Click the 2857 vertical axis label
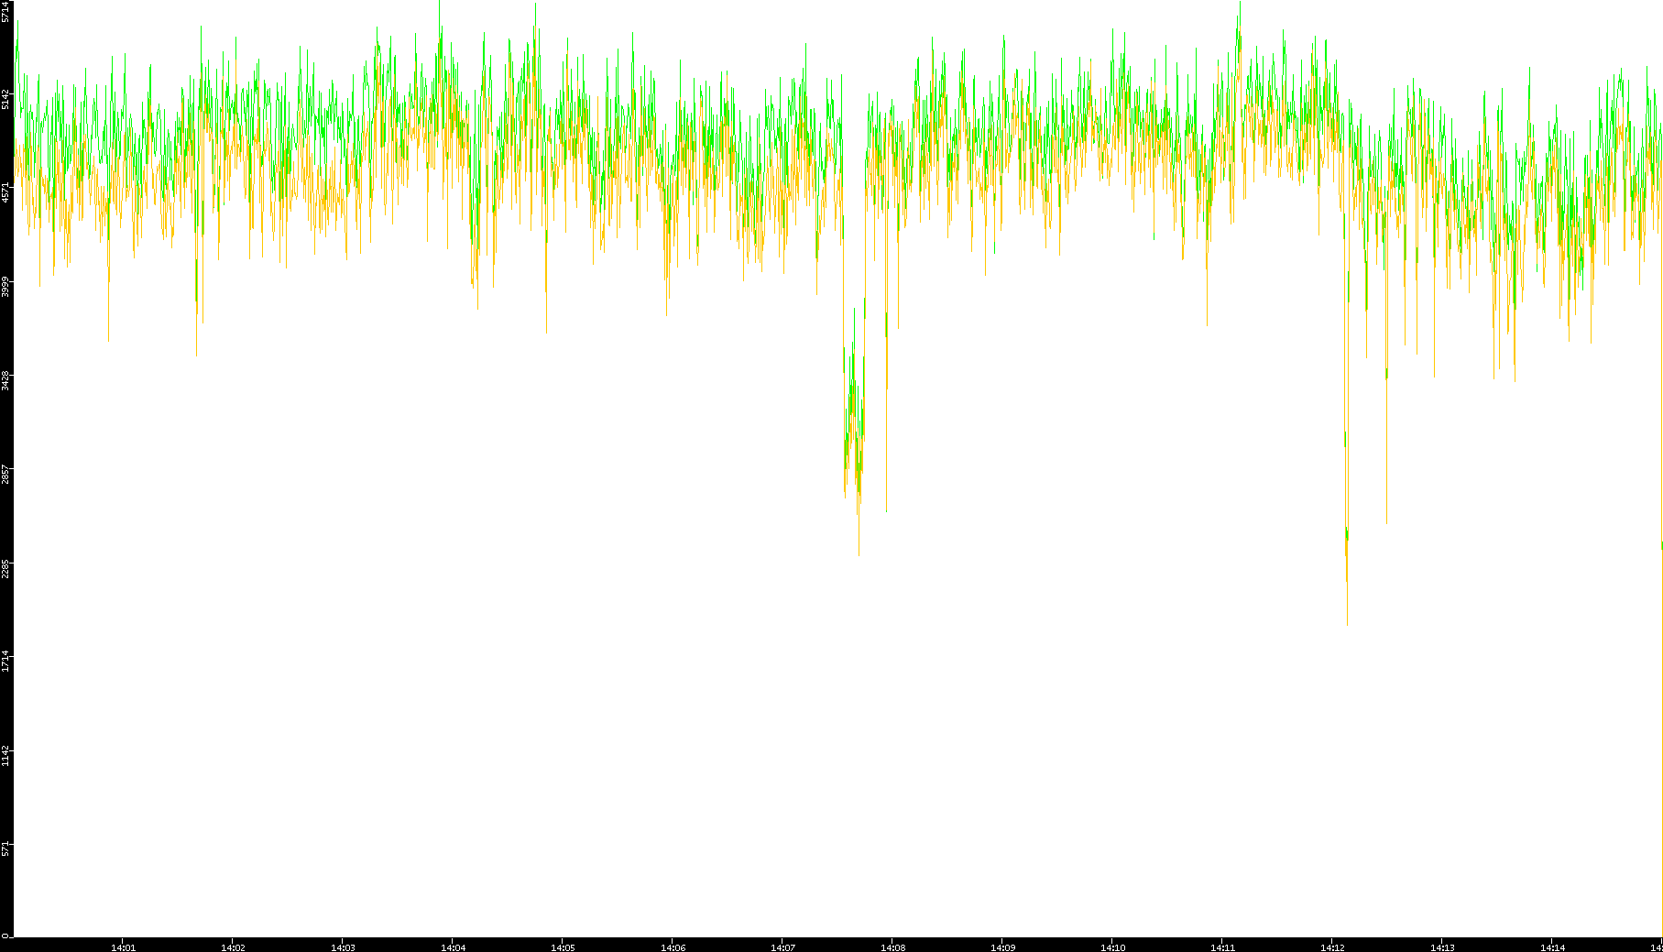The height and width of the screenshot is (952, 1663). click(6, 475)
